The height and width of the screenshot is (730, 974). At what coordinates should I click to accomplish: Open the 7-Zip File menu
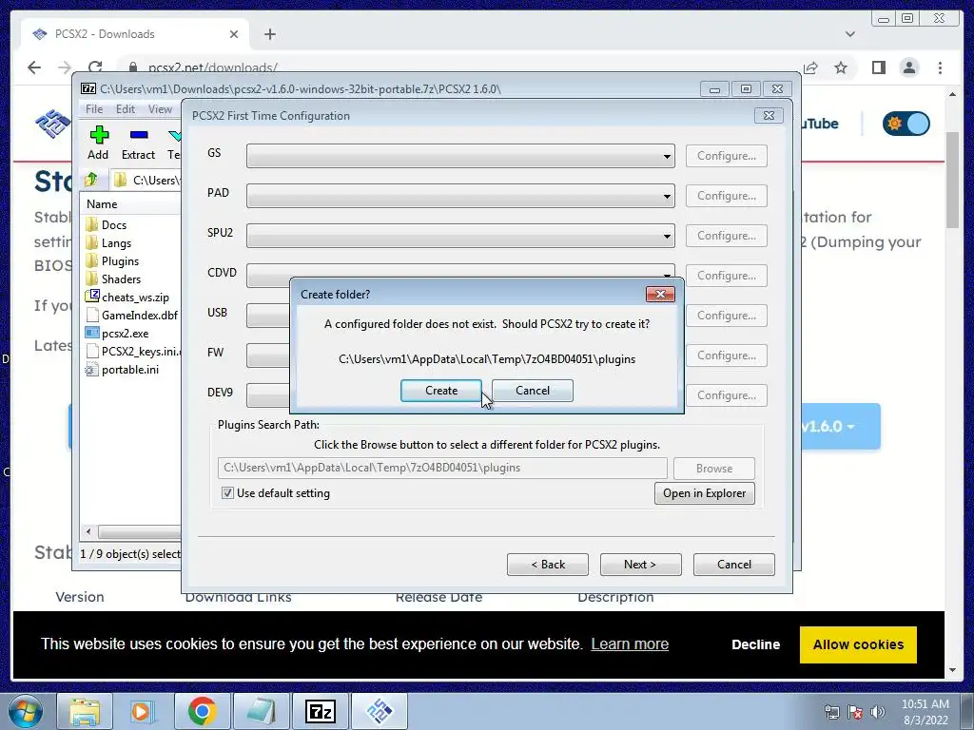pyautogui.click(x=94, y=109)
